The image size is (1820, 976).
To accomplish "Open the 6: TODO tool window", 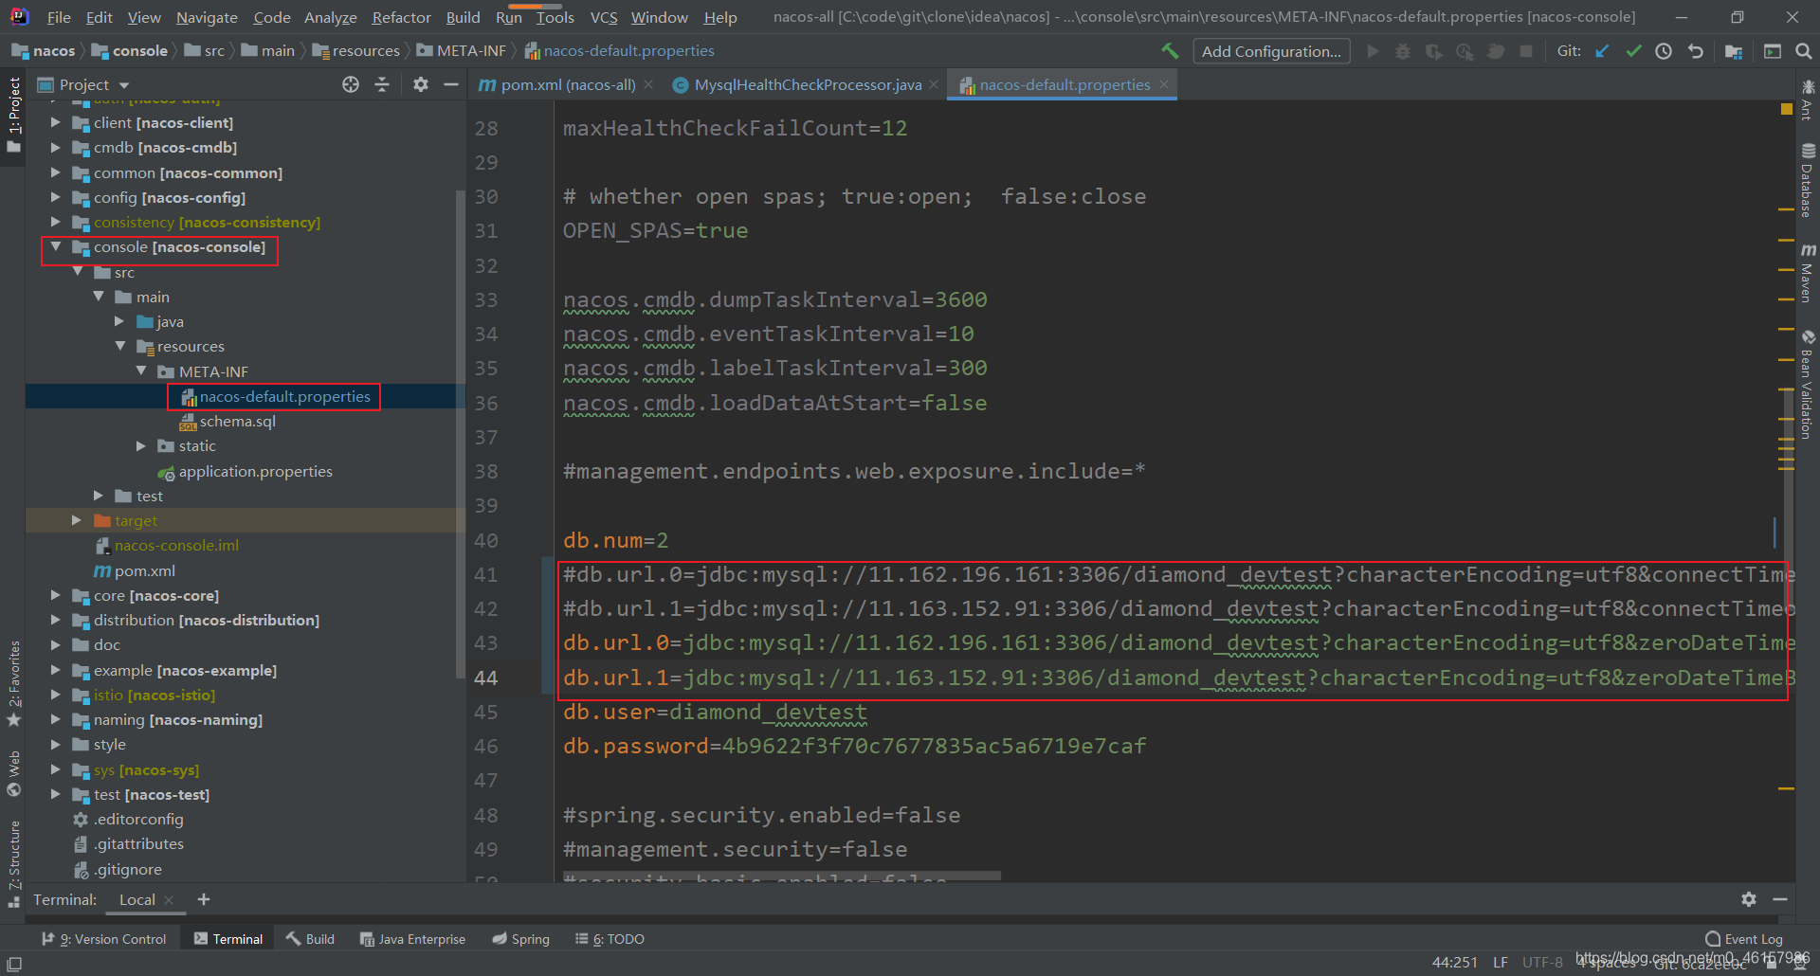I will [610, 939].
